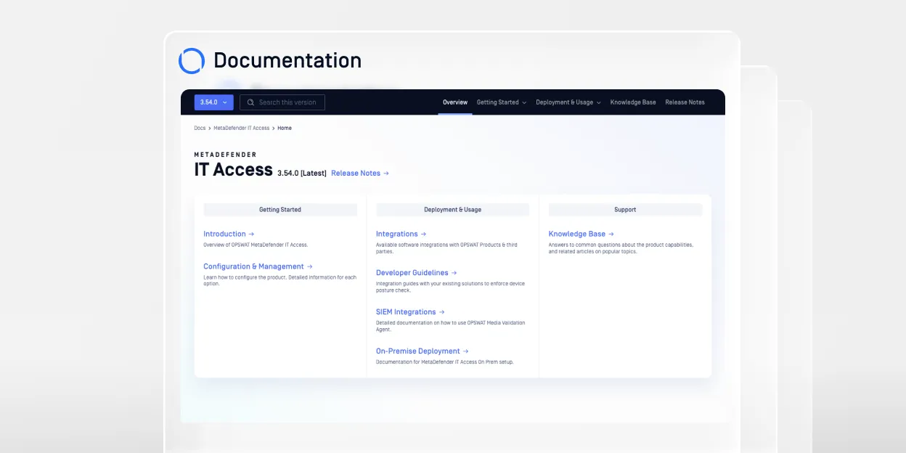Expand the Deployment & Usage nav menu
This screenshot has height=453, width=906.
tap(568, 102)
